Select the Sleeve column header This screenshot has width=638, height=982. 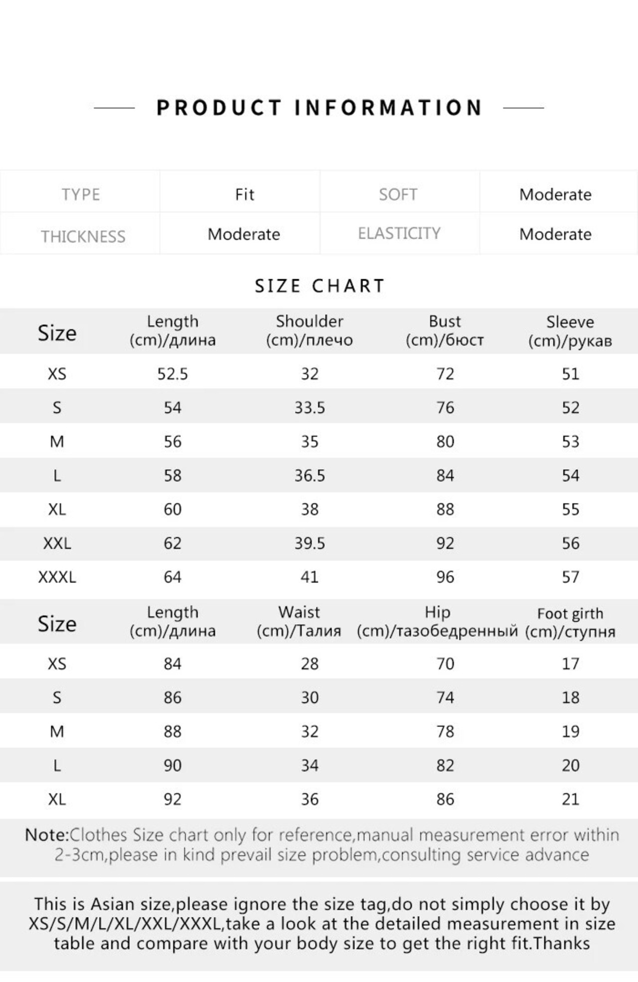(570, 331)
